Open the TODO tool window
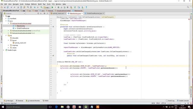 click(46, 101)
